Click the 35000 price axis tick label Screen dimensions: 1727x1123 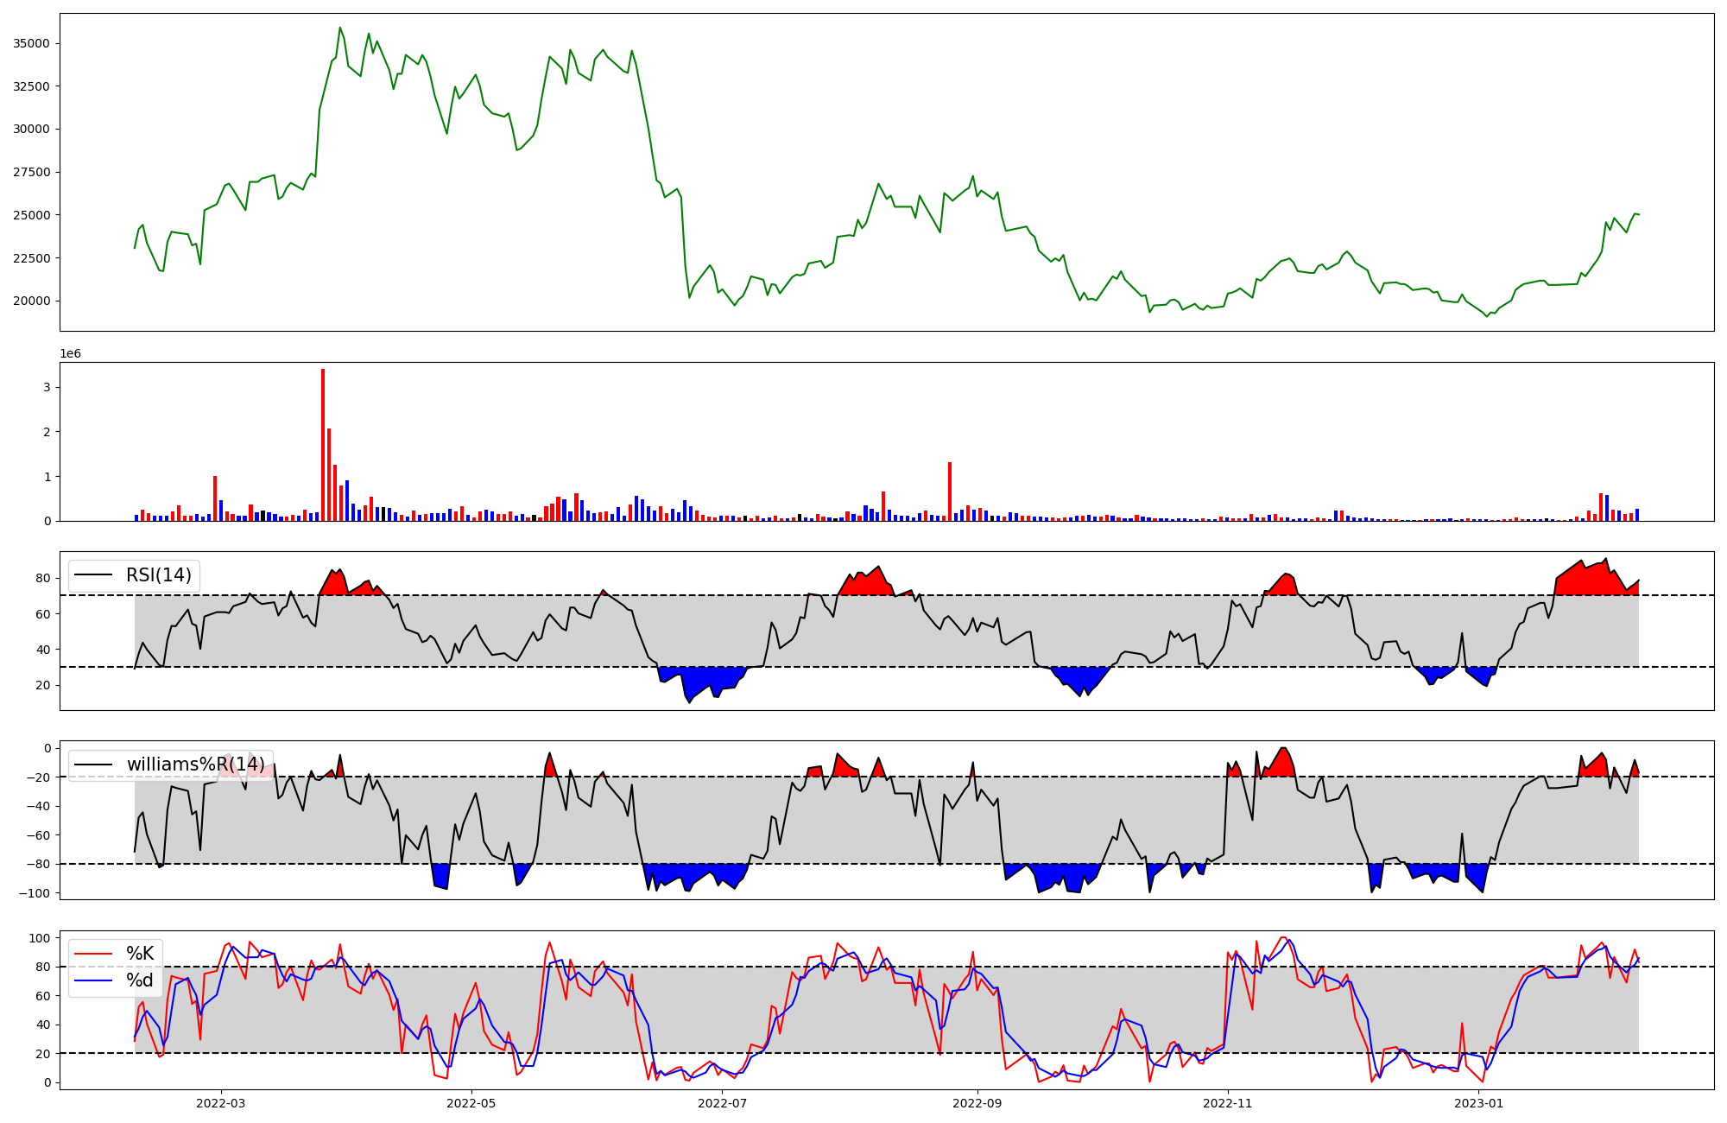(x=32, y=43)
